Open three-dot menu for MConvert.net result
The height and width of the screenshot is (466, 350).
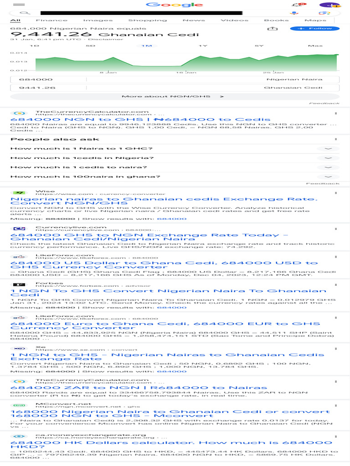pos(336,405)
